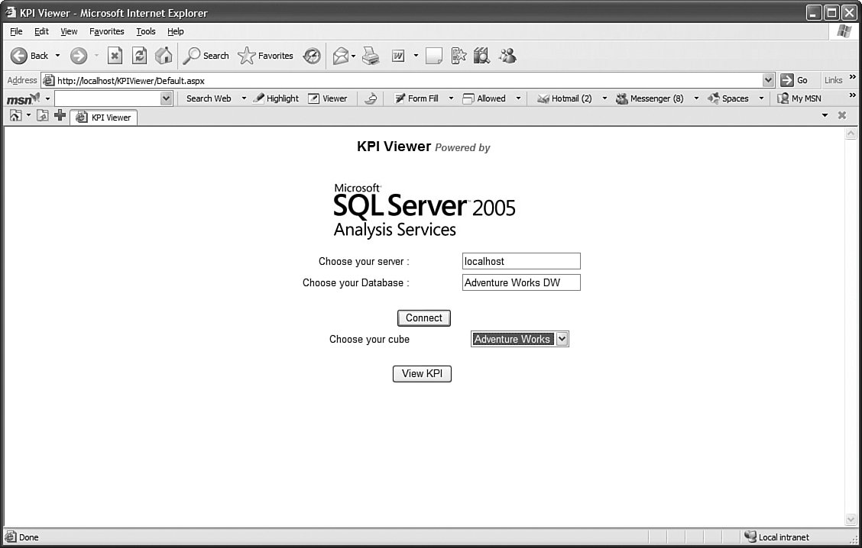Open the Allowed dropdown arrow
Image resolution: width=862 pixels, height=548 pixels.
point(518,98)
